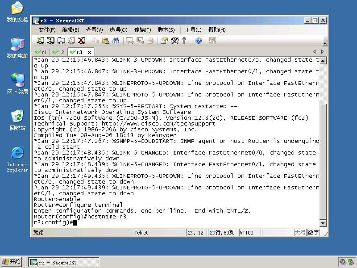This screenshot has height=268, width=357.
Task: Open the 工具(L) menu
Action: click(193, 30)
